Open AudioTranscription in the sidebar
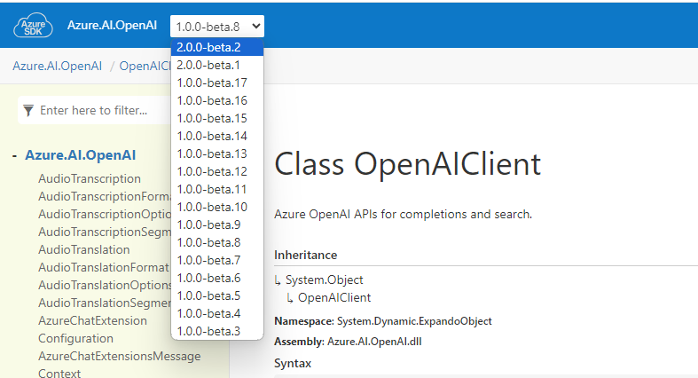698x378 pixels. pyautogui.click(x=90, y=178)
